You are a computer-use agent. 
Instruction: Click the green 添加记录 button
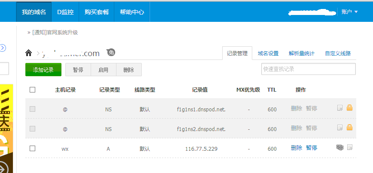click(x=43, y=70)
